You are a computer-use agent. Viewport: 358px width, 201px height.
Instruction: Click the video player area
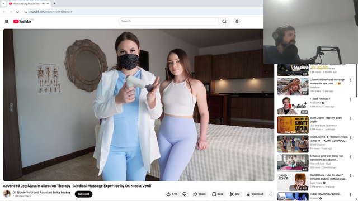(x=138, y=105)
